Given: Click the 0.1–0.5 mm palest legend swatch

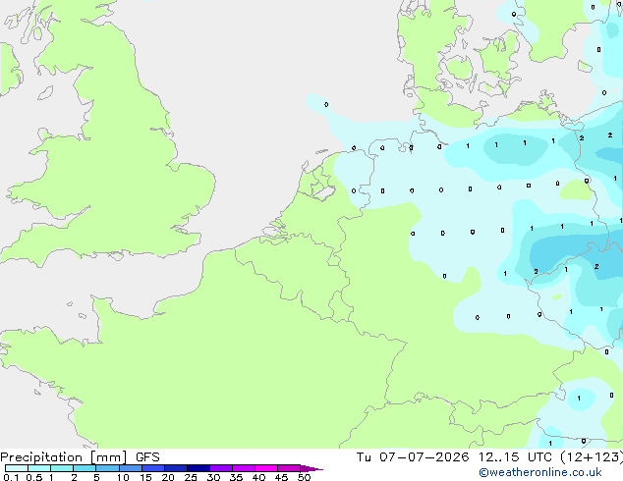Looking at the screenshot, I should coord(17,468).
